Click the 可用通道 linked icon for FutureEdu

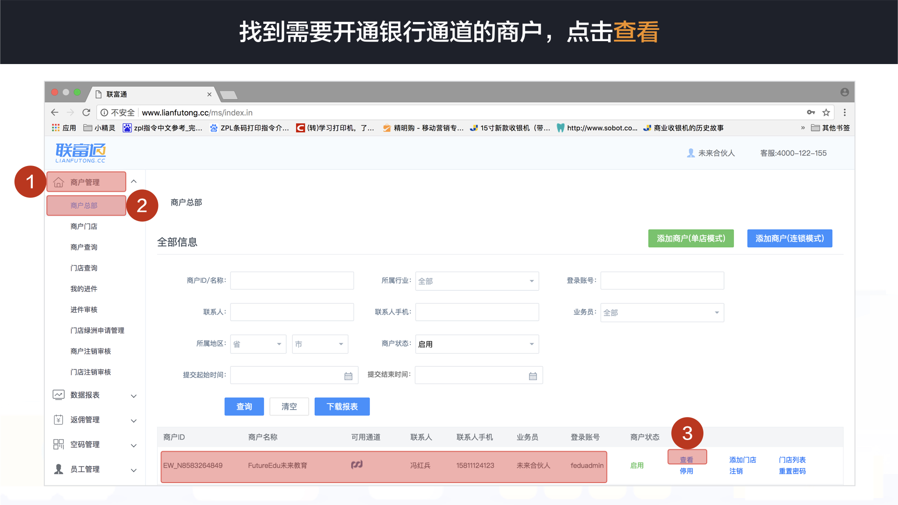356,464
